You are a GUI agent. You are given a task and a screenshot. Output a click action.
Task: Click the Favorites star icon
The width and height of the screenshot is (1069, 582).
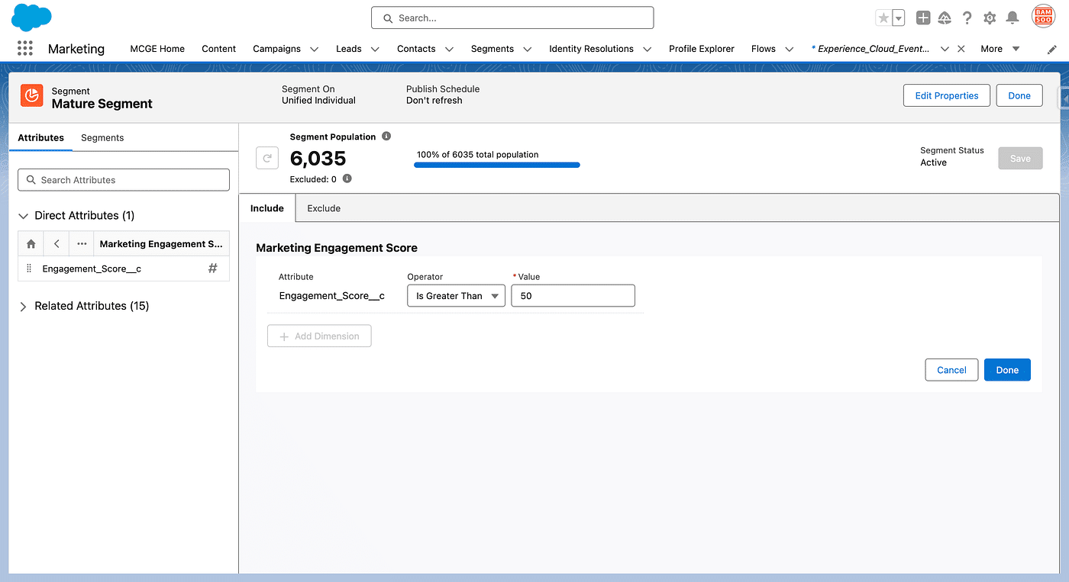[883, 18]
